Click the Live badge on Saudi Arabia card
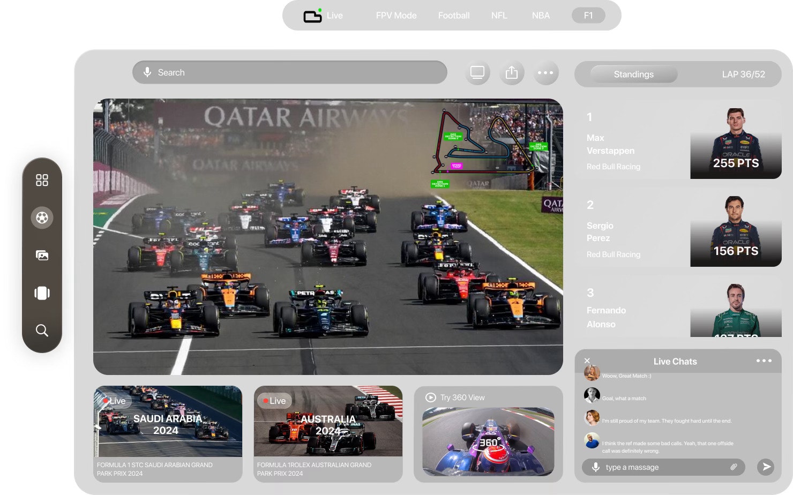793x495 pixels. [114, 401]
